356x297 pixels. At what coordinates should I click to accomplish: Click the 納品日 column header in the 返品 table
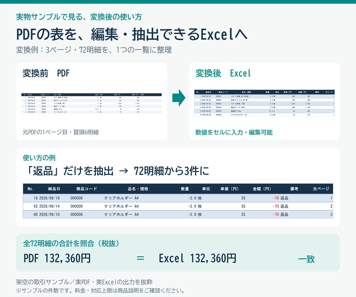(x=54, y=189)
